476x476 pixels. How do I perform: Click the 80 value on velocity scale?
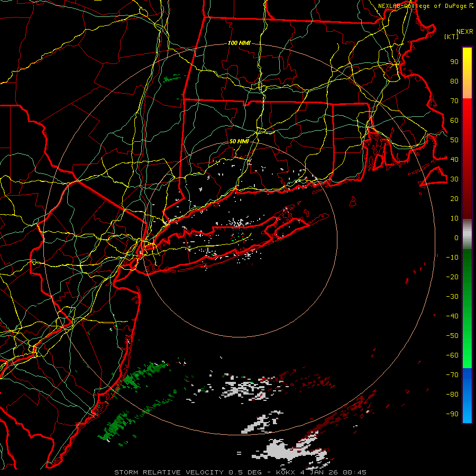click(454, 81)
